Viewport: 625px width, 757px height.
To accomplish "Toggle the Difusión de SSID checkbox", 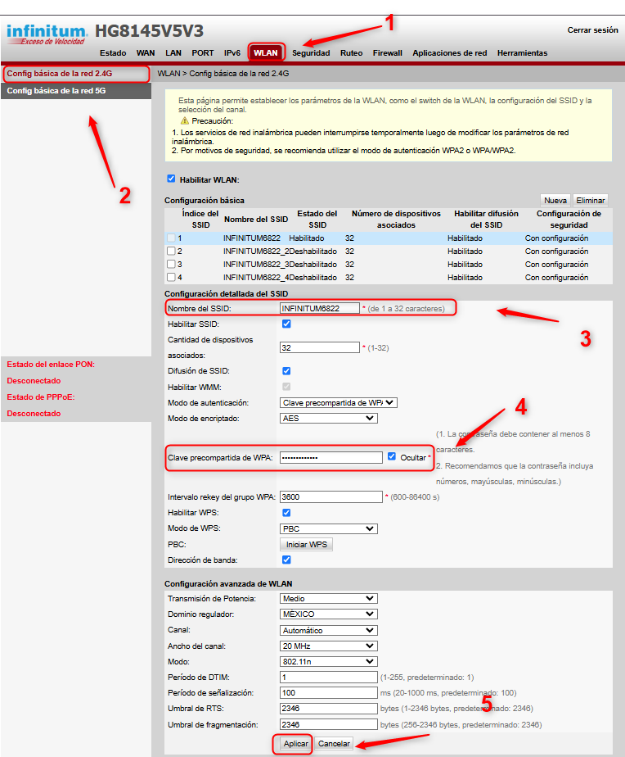I will (286, 370).
